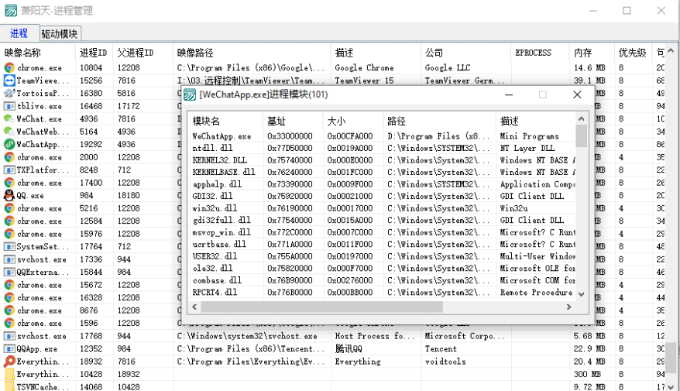Click the QQApp.exe process icon
The height and width of the screenshot is (391, 680).
coord(9,349)
